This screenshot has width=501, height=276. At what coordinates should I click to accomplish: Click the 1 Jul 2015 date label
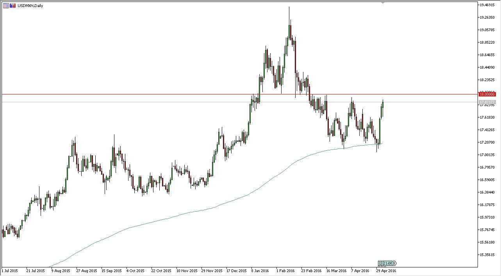(10, 270)
